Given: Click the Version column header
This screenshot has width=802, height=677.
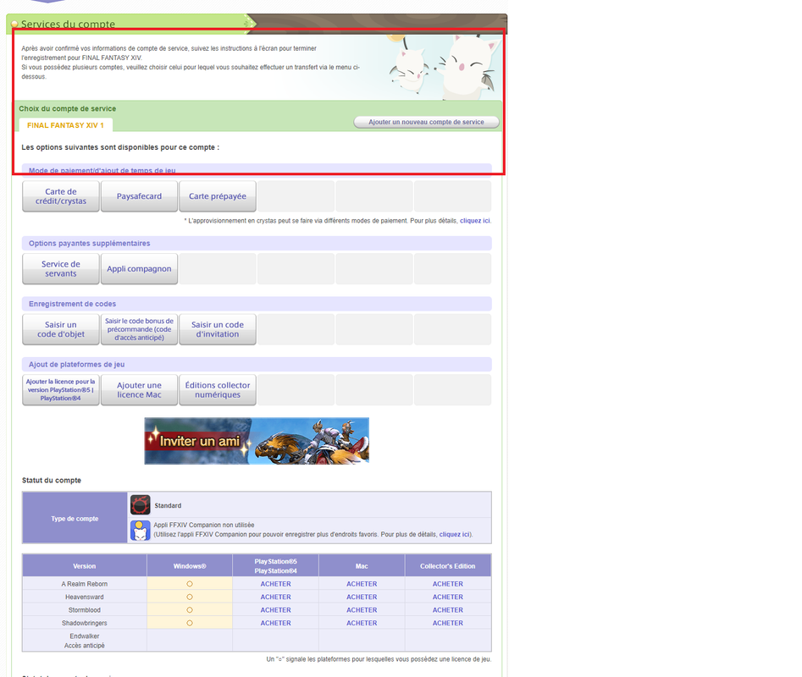Looking at the screenshot, I should pos(85,566).
